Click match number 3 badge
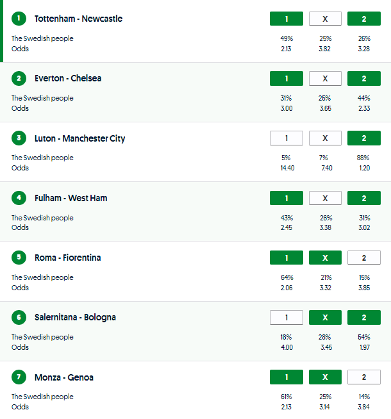The image size is (391, 419). coord(19,138)
